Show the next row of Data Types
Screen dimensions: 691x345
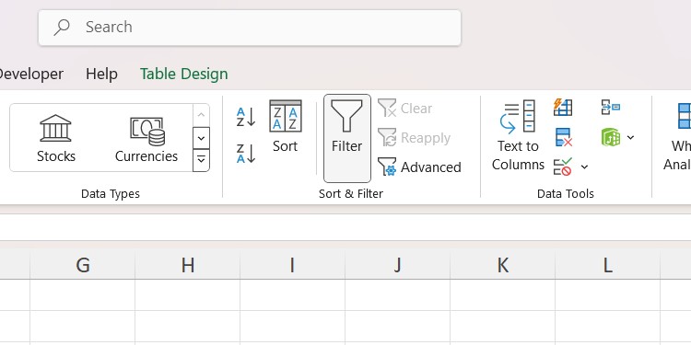201,138
